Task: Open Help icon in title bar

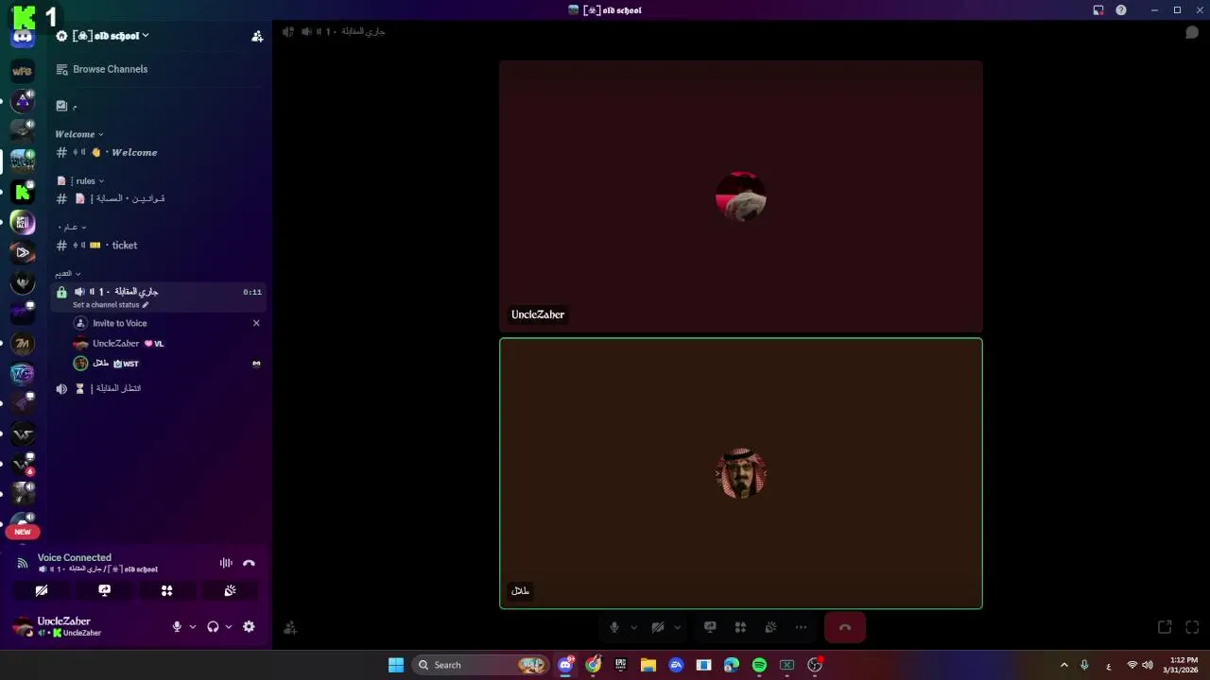Action: (x=1121, y=10)
